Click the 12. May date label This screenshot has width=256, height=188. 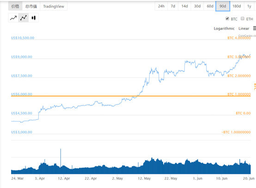(x=144, y=178)
